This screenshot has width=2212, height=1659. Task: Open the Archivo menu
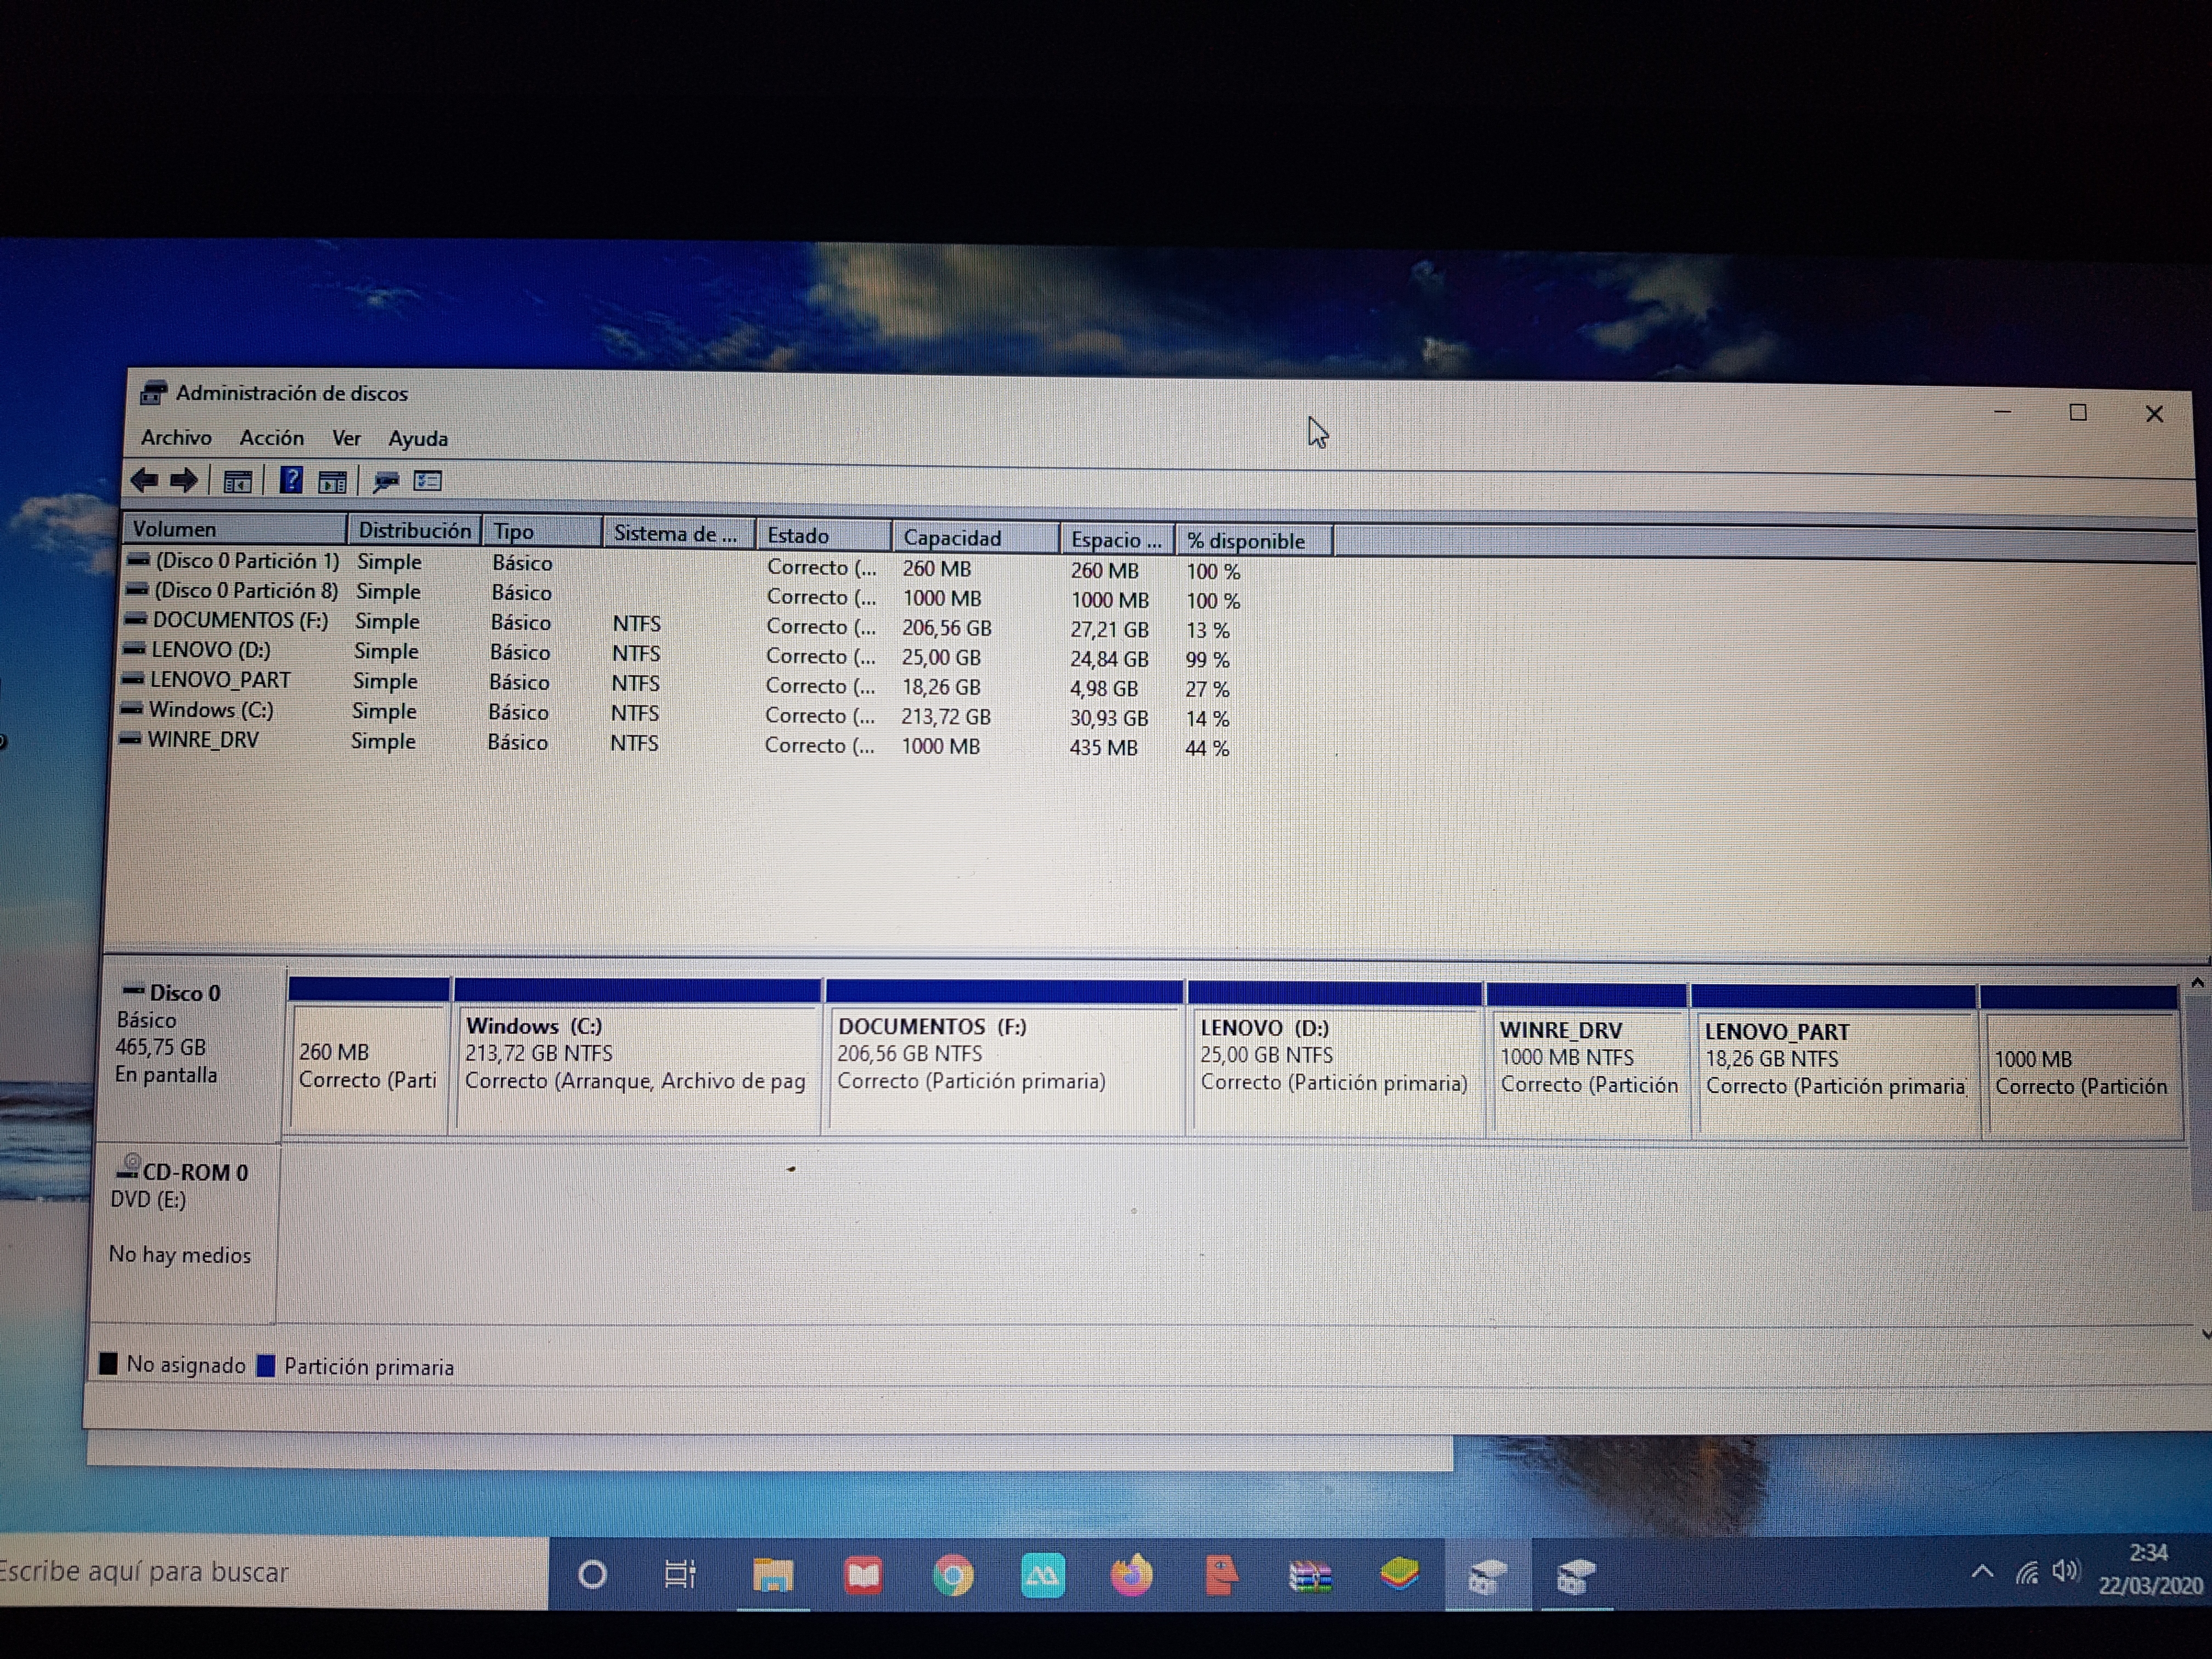176,438
